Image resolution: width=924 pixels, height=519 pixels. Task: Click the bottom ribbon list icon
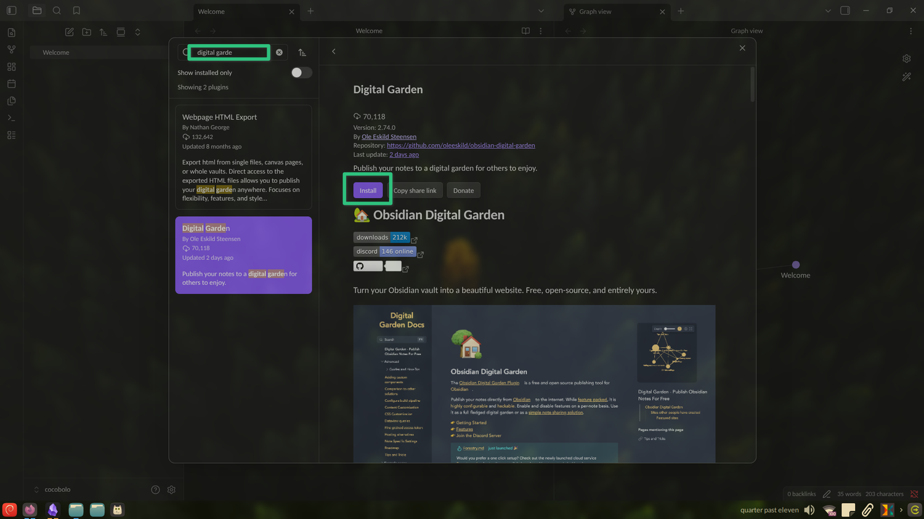12,135
